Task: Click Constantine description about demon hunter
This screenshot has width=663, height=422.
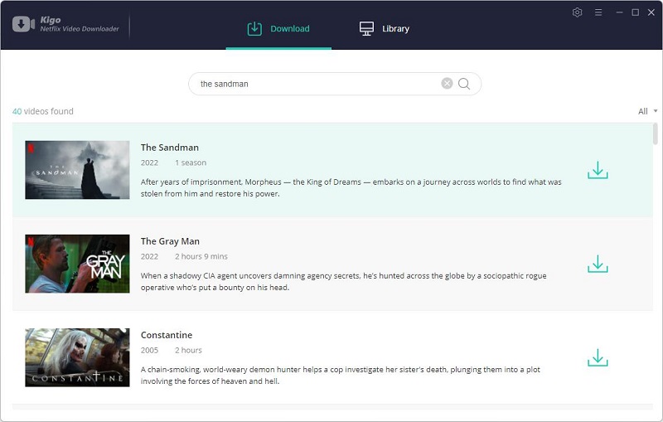Action: 341,376
